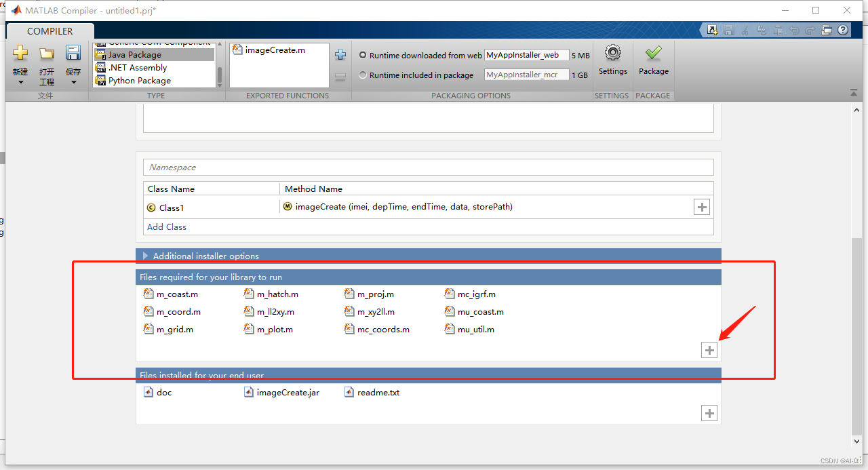This screenshot has width=868, height=470.
Task: Collapse the toolstrip with corner arrow
Action: tap(853, 93)
